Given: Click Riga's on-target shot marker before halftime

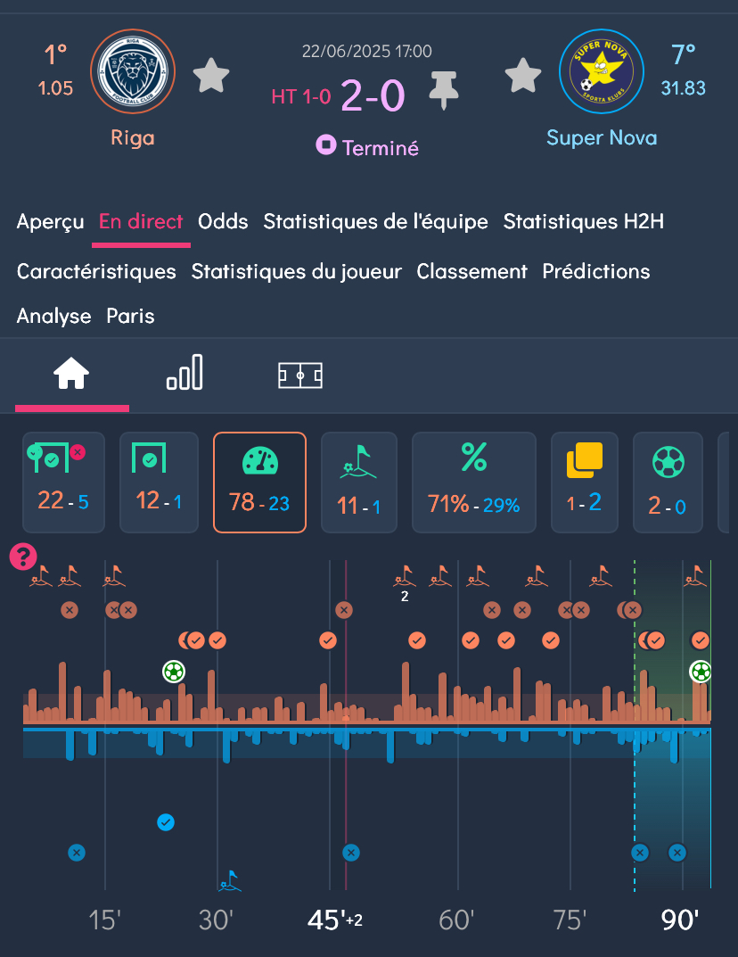Looking at the screenshot, I should click(328, 640).
